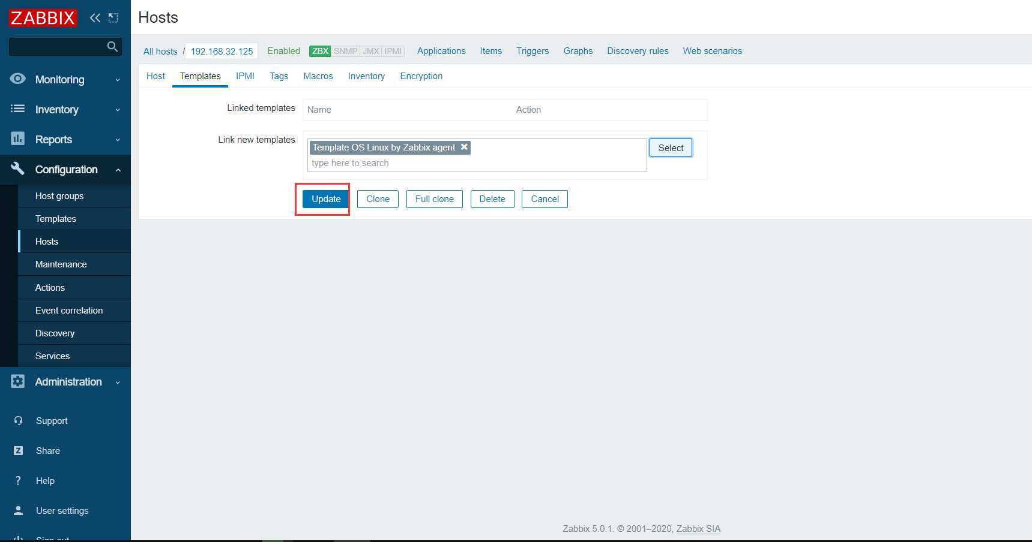Click the Administration gear icon

pyautogui.click(x=18, y=381)
